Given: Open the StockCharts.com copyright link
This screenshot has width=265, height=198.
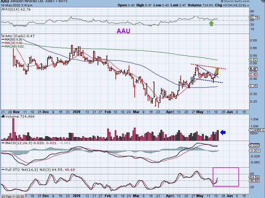Looking at the screenshot, I should pos(235,1).
